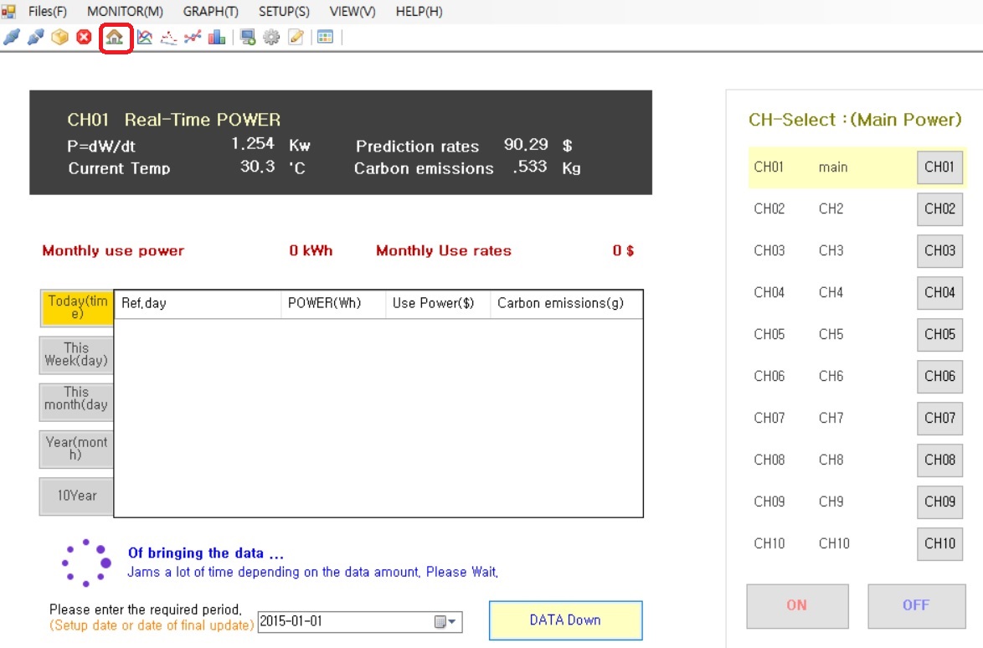Select channel CH08 button
Image resolution: width=983 pixels, height=648 pixels.
(x=939, y=460)
